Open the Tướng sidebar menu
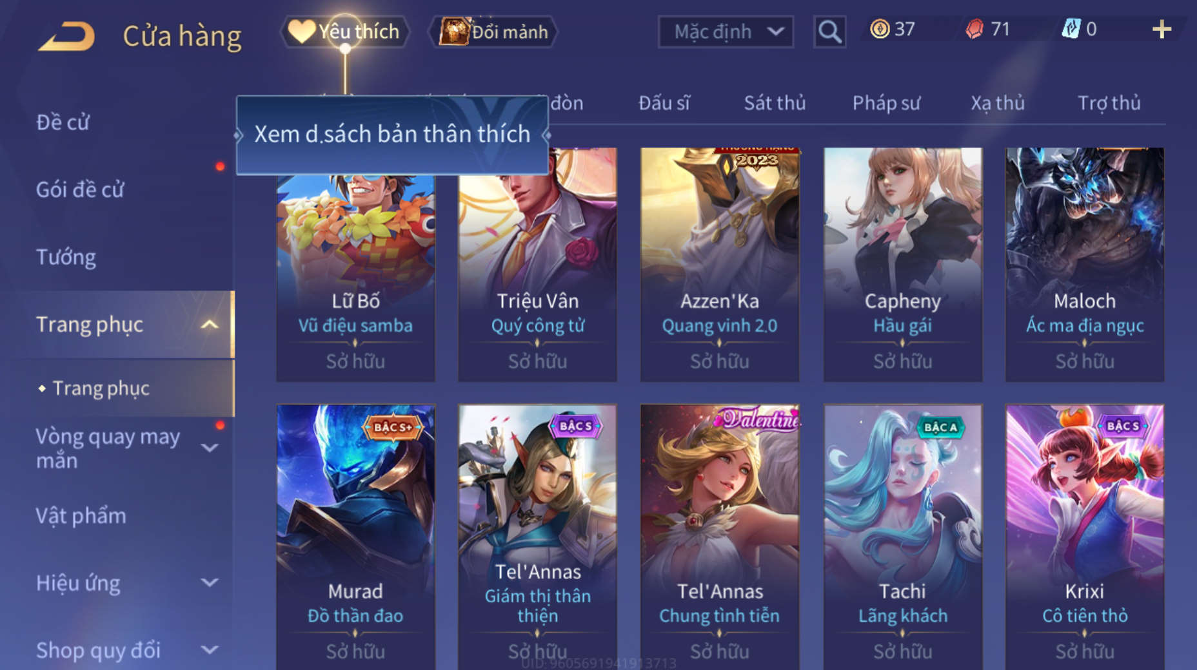Screen dimensions: 1197x670 66,257
